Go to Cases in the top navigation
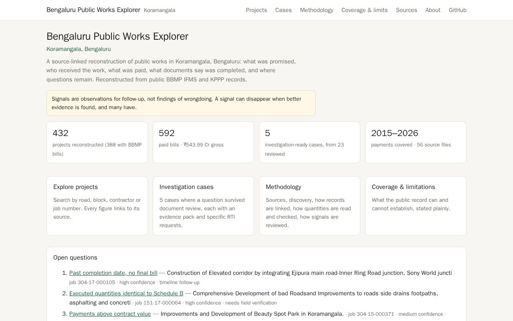The width and height of the screenshot is (513, 321). point(283,10)
